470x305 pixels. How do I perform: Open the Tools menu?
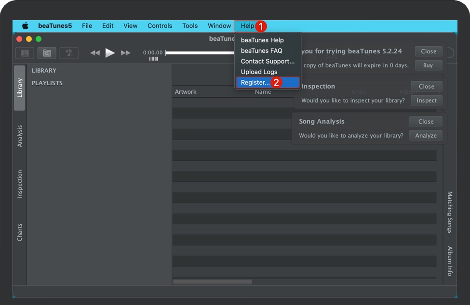click(190, 26)
